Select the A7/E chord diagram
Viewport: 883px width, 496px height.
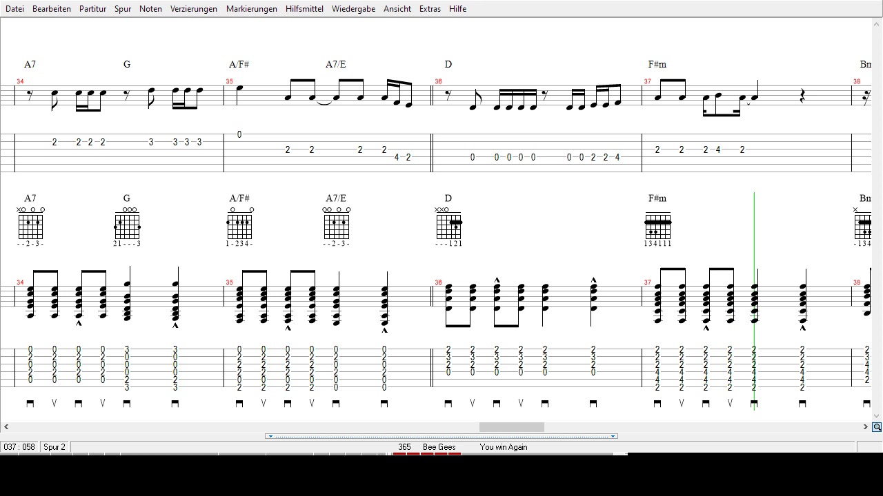tap(337, 226)
